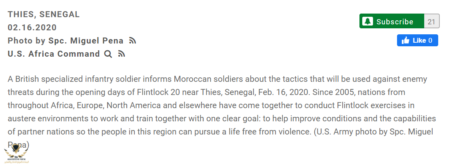The width and height of the screenshot is (457, 164).
Task: Click the Like count number 0
Action: pyautogui.click(x=430, y=40)
